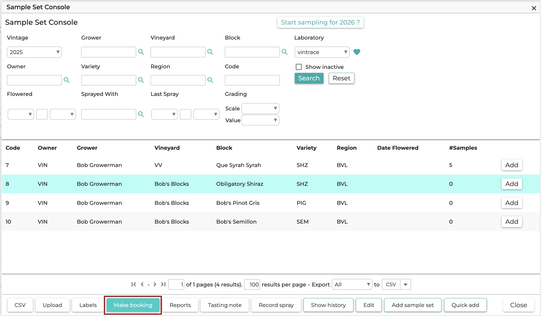Viewport: 541px width, 316px height.
Task: Click the Labels button
Action: point(88,305)
